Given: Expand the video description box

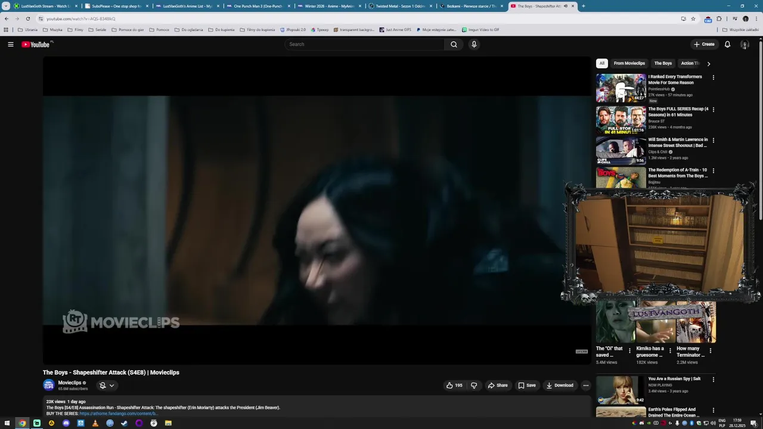Looking at the screenshot, I should [317, 408].
